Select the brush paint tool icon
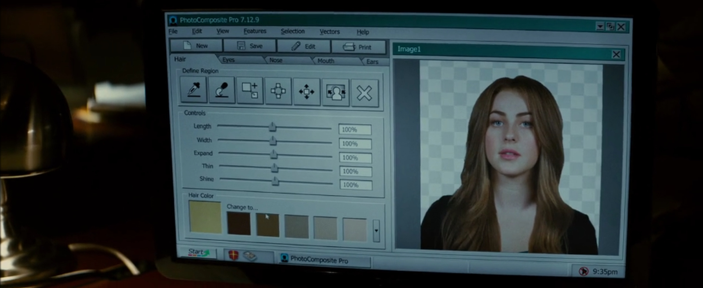The height and width of the screenshot is (288, 703). coord(221,90)
